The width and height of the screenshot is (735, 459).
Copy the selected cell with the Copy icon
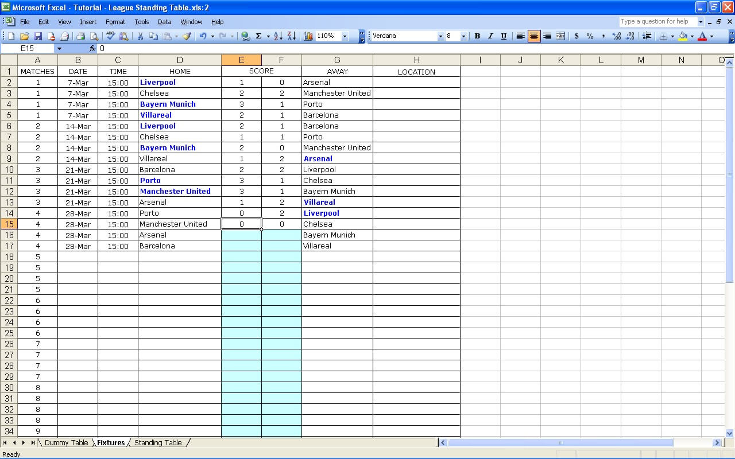153,36
